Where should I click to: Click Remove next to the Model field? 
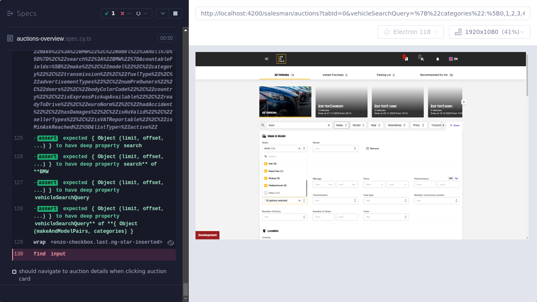pyautogui.click(x=373, y=148)
